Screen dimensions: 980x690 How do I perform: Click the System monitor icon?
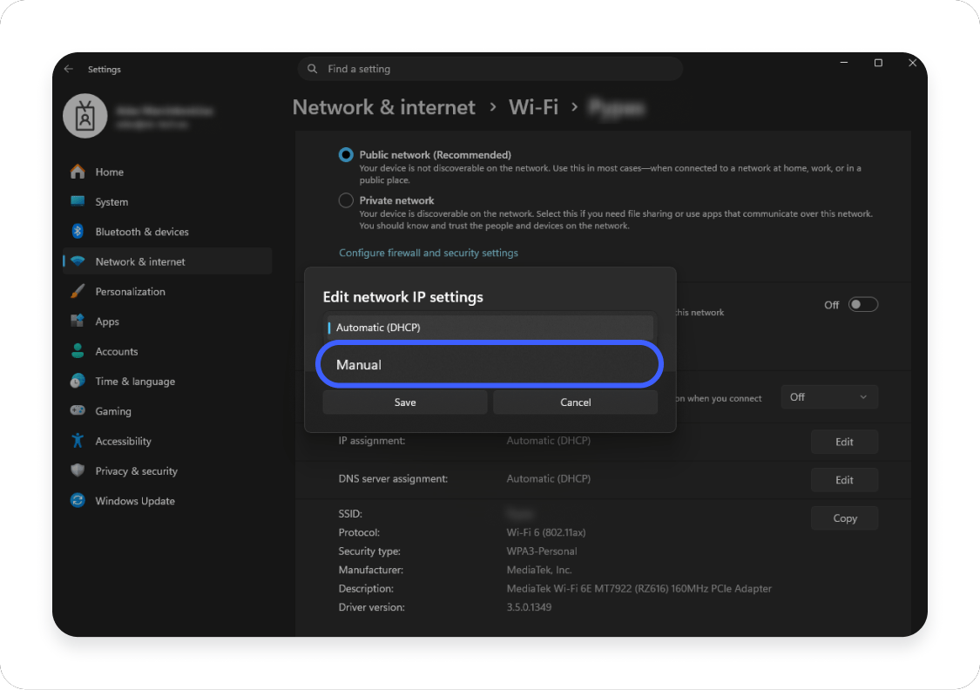(x=78, y=201)
